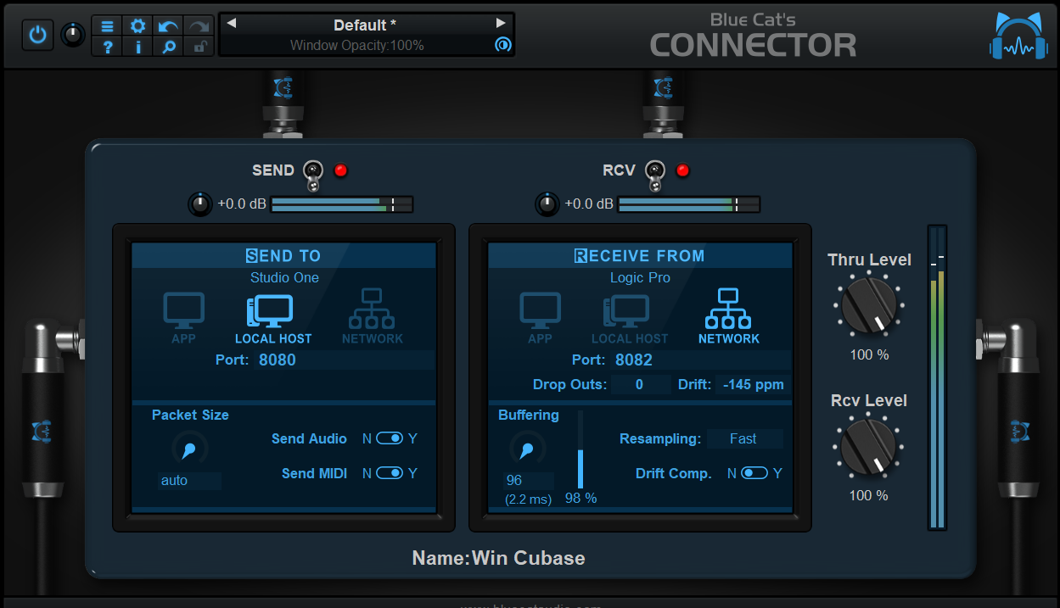
Task: Click the Default preset name bar
Action: tap(367, 25)
